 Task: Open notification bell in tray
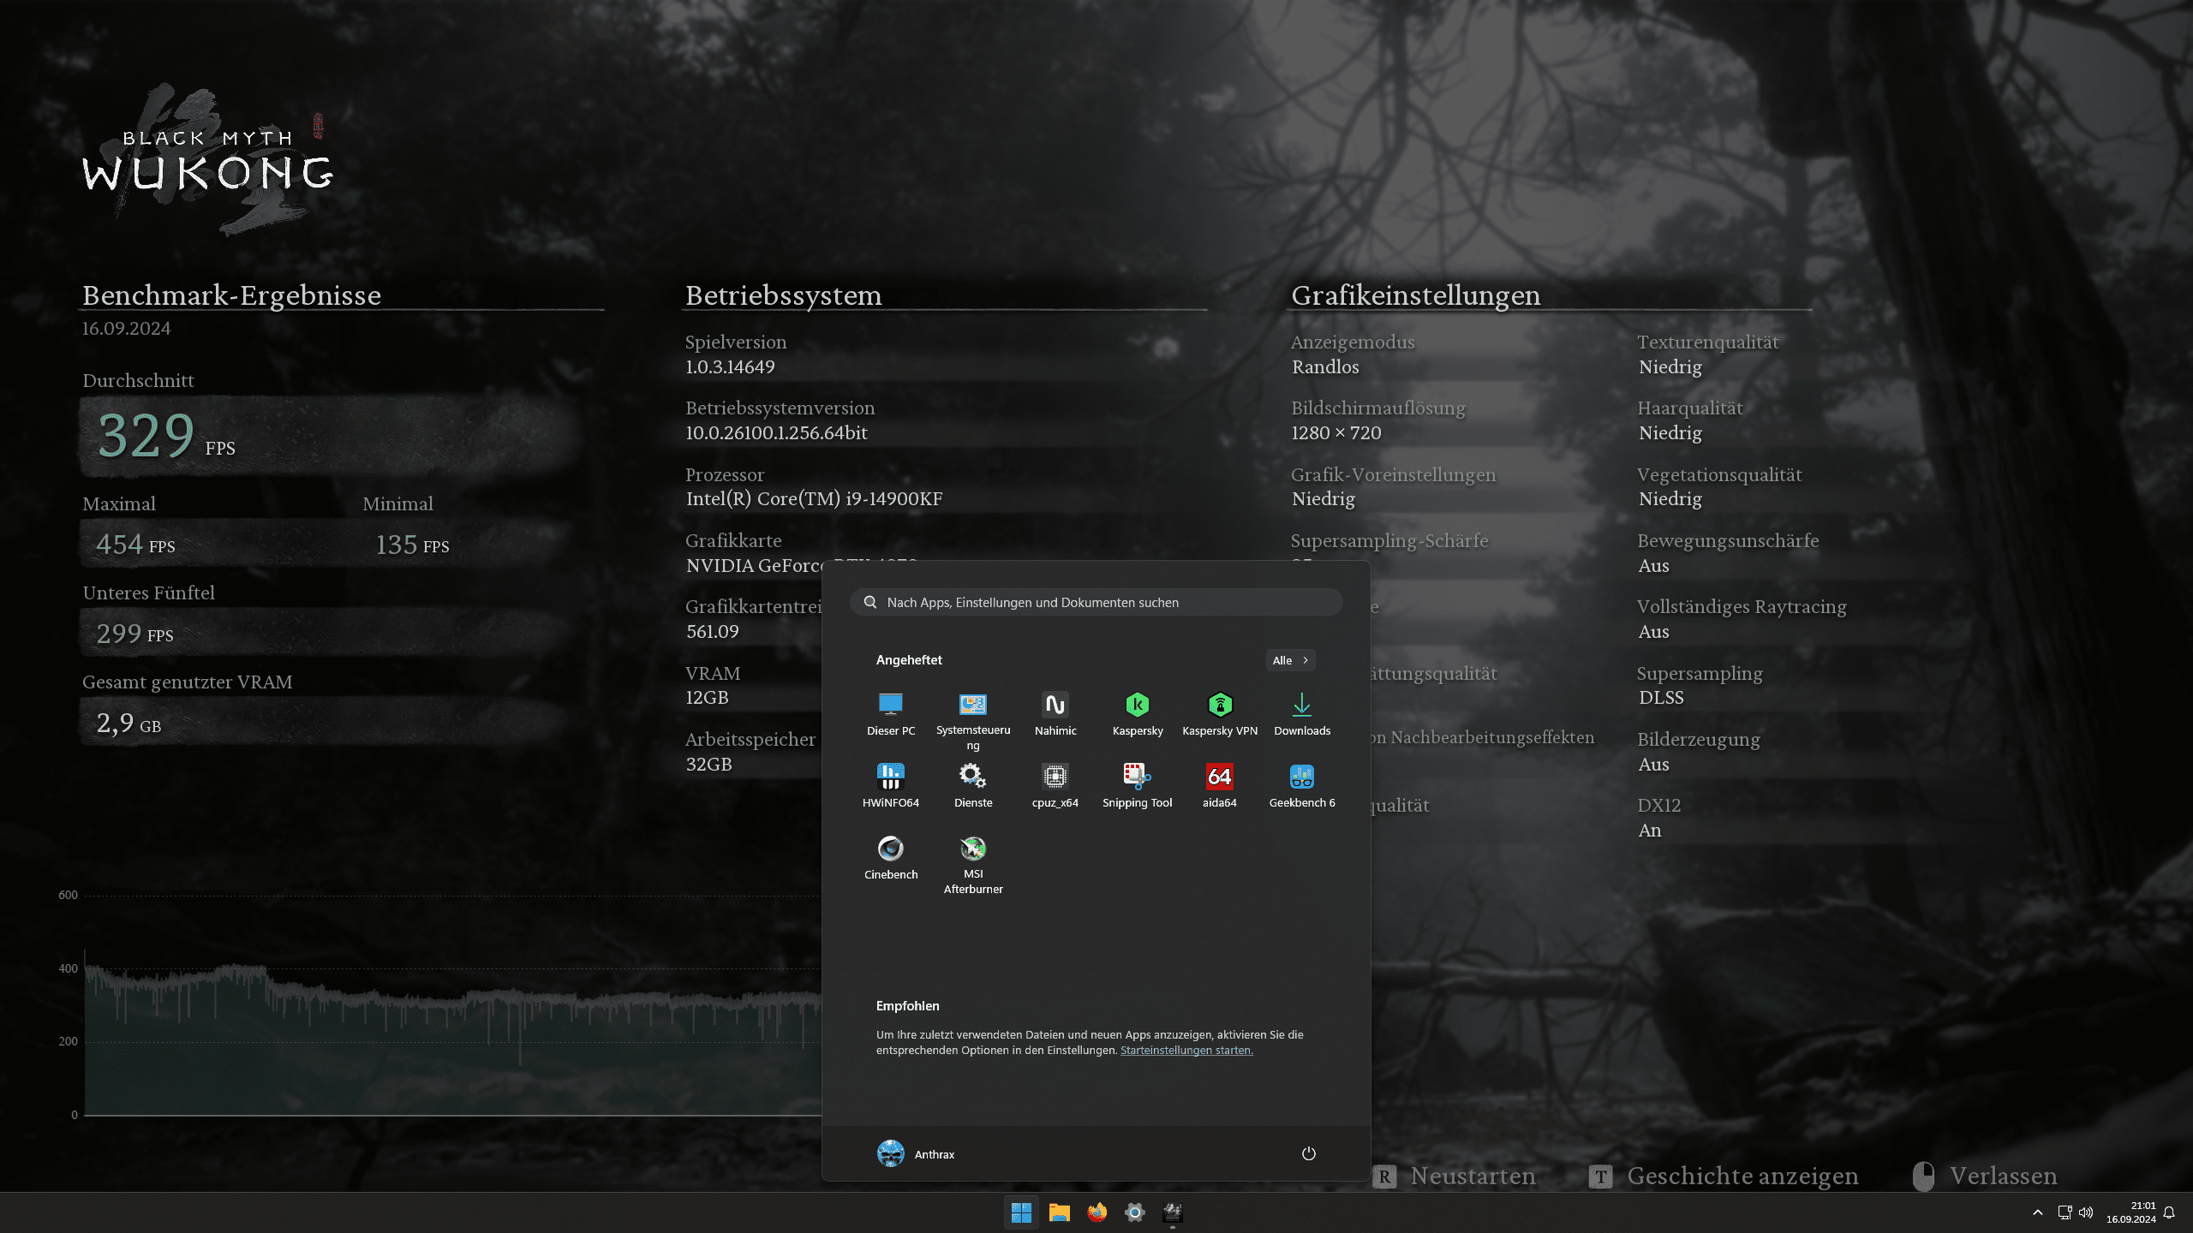click(x=2169, y=1212)
